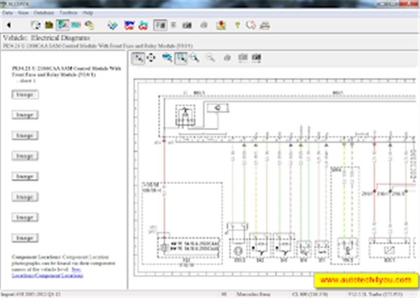Click the last Image button in list
The image size is (420, 298).
pos(24,238)
